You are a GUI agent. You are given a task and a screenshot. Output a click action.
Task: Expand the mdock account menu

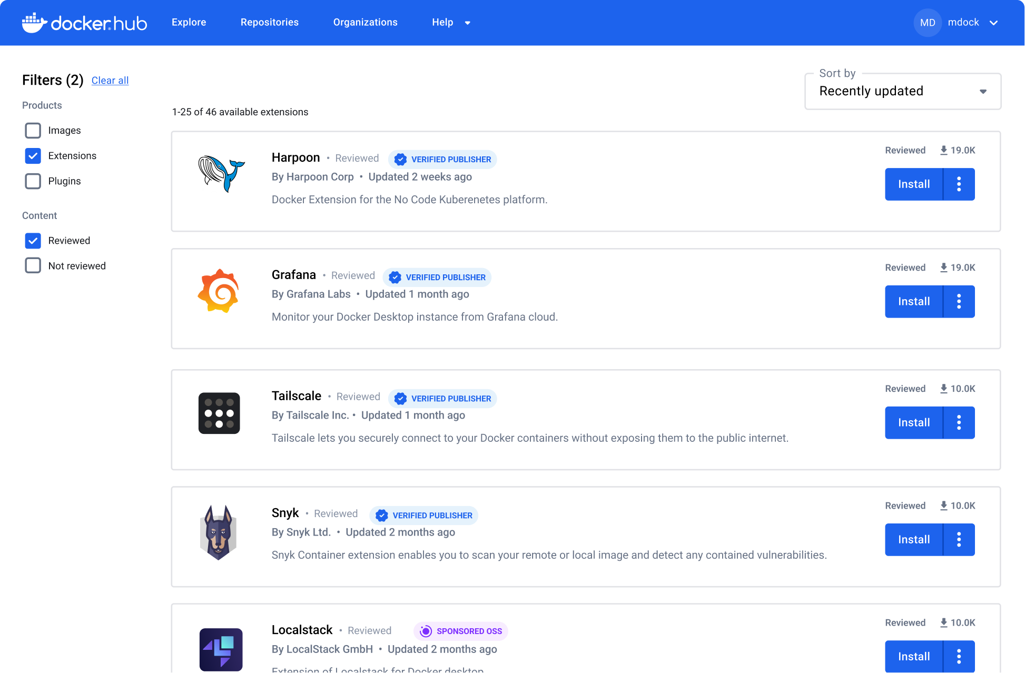[x=995, y=23]
